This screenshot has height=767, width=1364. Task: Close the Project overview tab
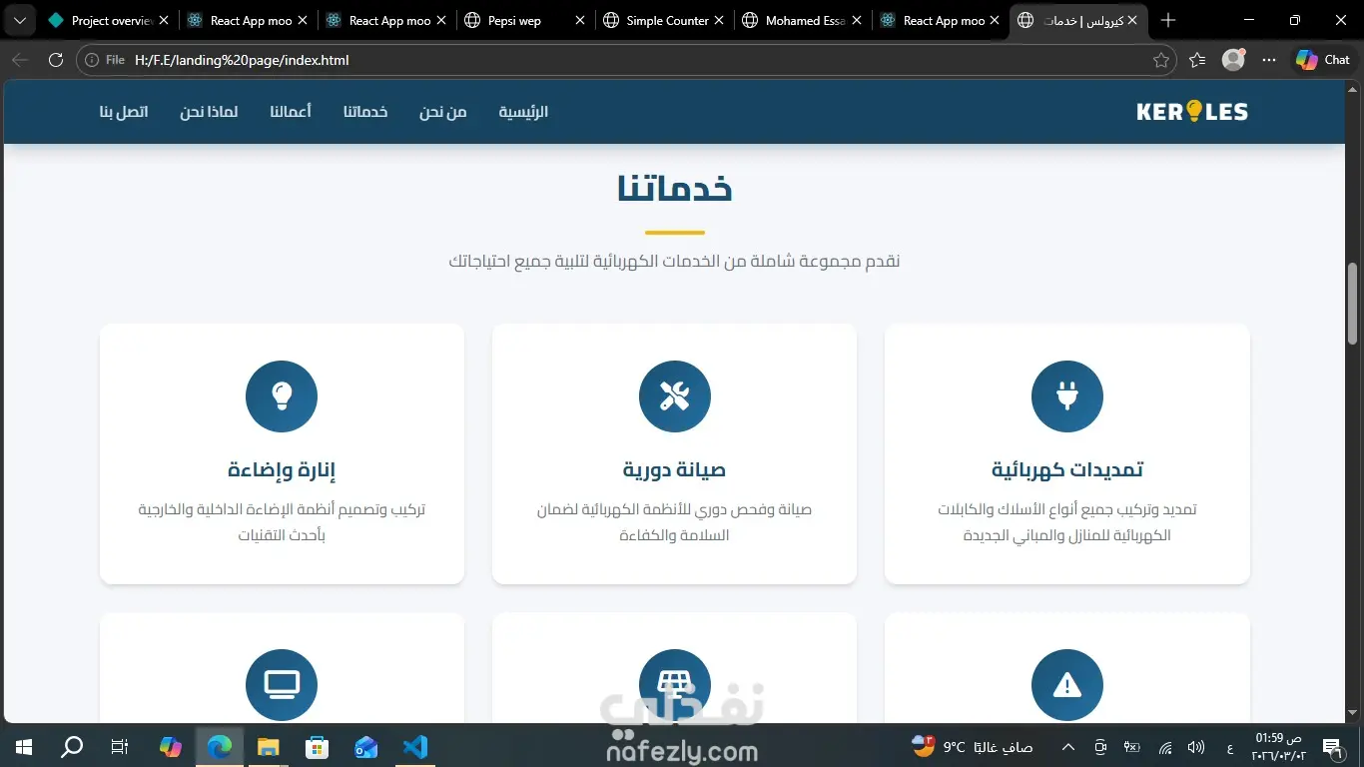(x=164, y=20)
